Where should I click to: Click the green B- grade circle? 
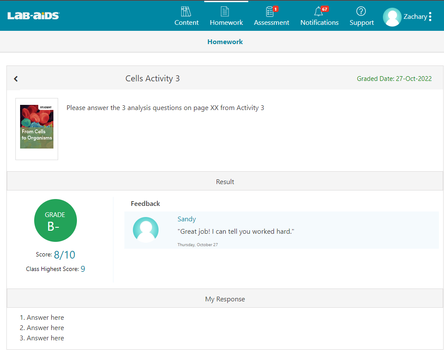coord(56,220)
